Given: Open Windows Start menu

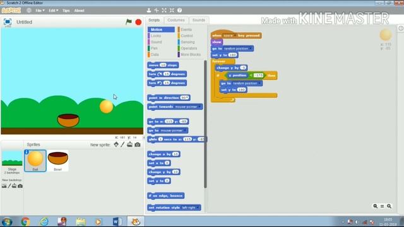Looking at the screenshot, I should (x=7, y=221).
